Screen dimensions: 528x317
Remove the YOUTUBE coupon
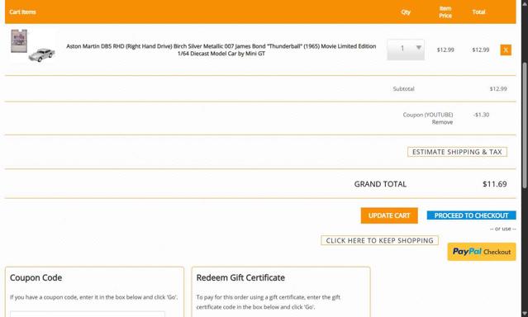pos(442,122)
